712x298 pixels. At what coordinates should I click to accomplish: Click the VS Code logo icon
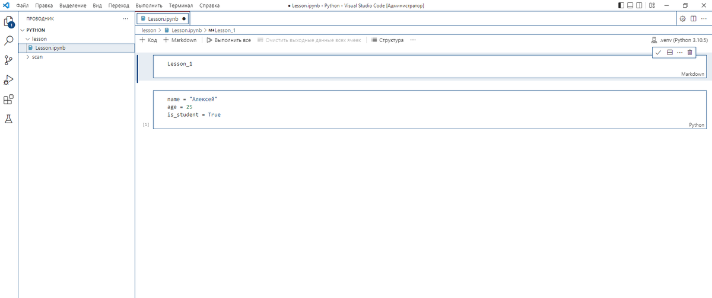pyautogui.click(x=7, y=5)
